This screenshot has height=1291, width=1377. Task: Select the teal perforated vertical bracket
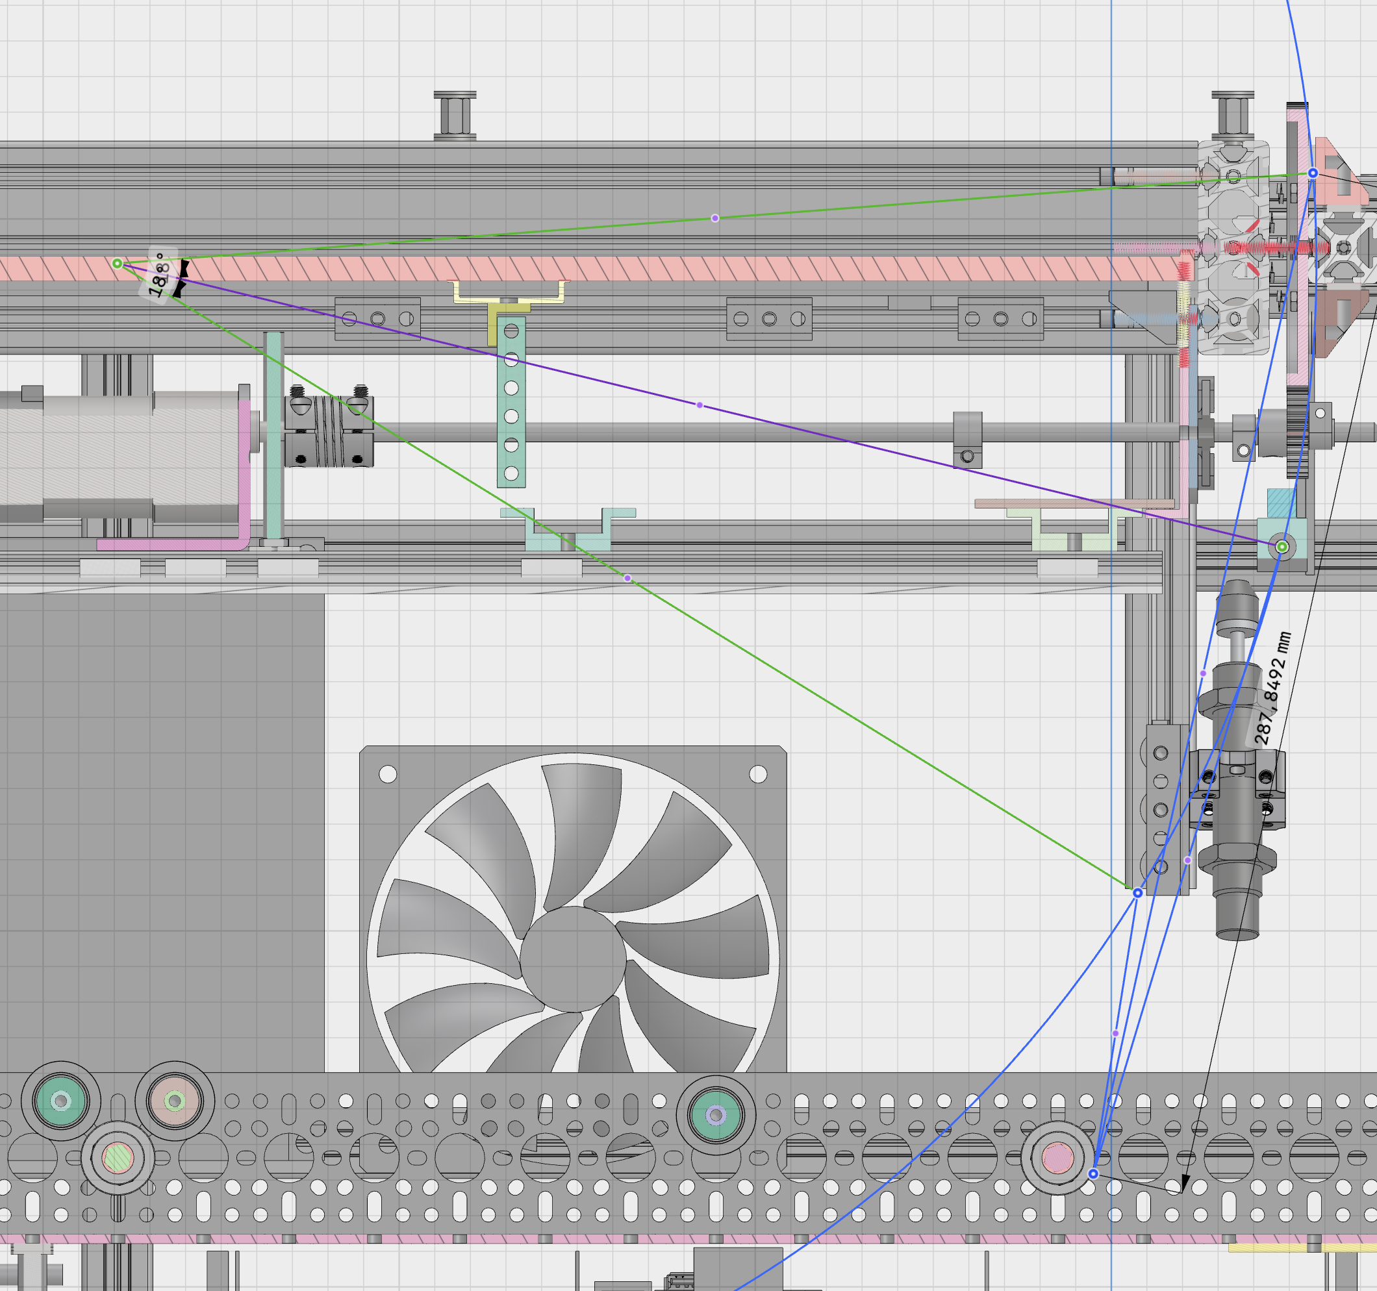tap(511, 402)
